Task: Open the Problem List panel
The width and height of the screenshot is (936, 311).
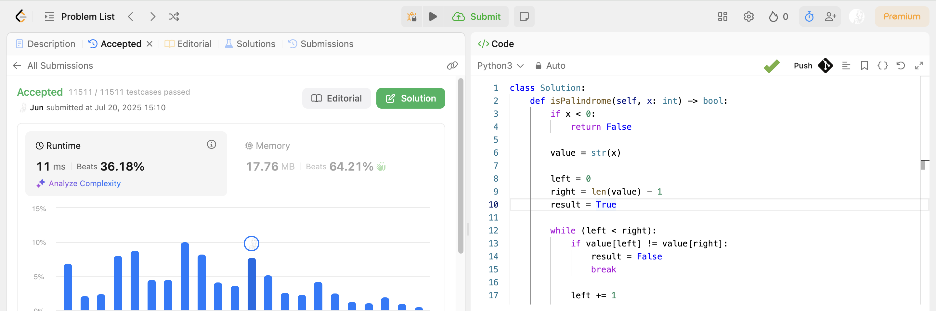Action: 79,16
